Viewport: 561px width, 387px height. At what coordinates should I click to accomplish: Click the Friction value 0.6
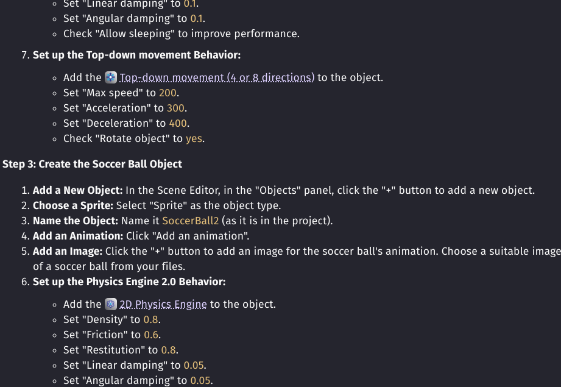[x=151, y=335]
